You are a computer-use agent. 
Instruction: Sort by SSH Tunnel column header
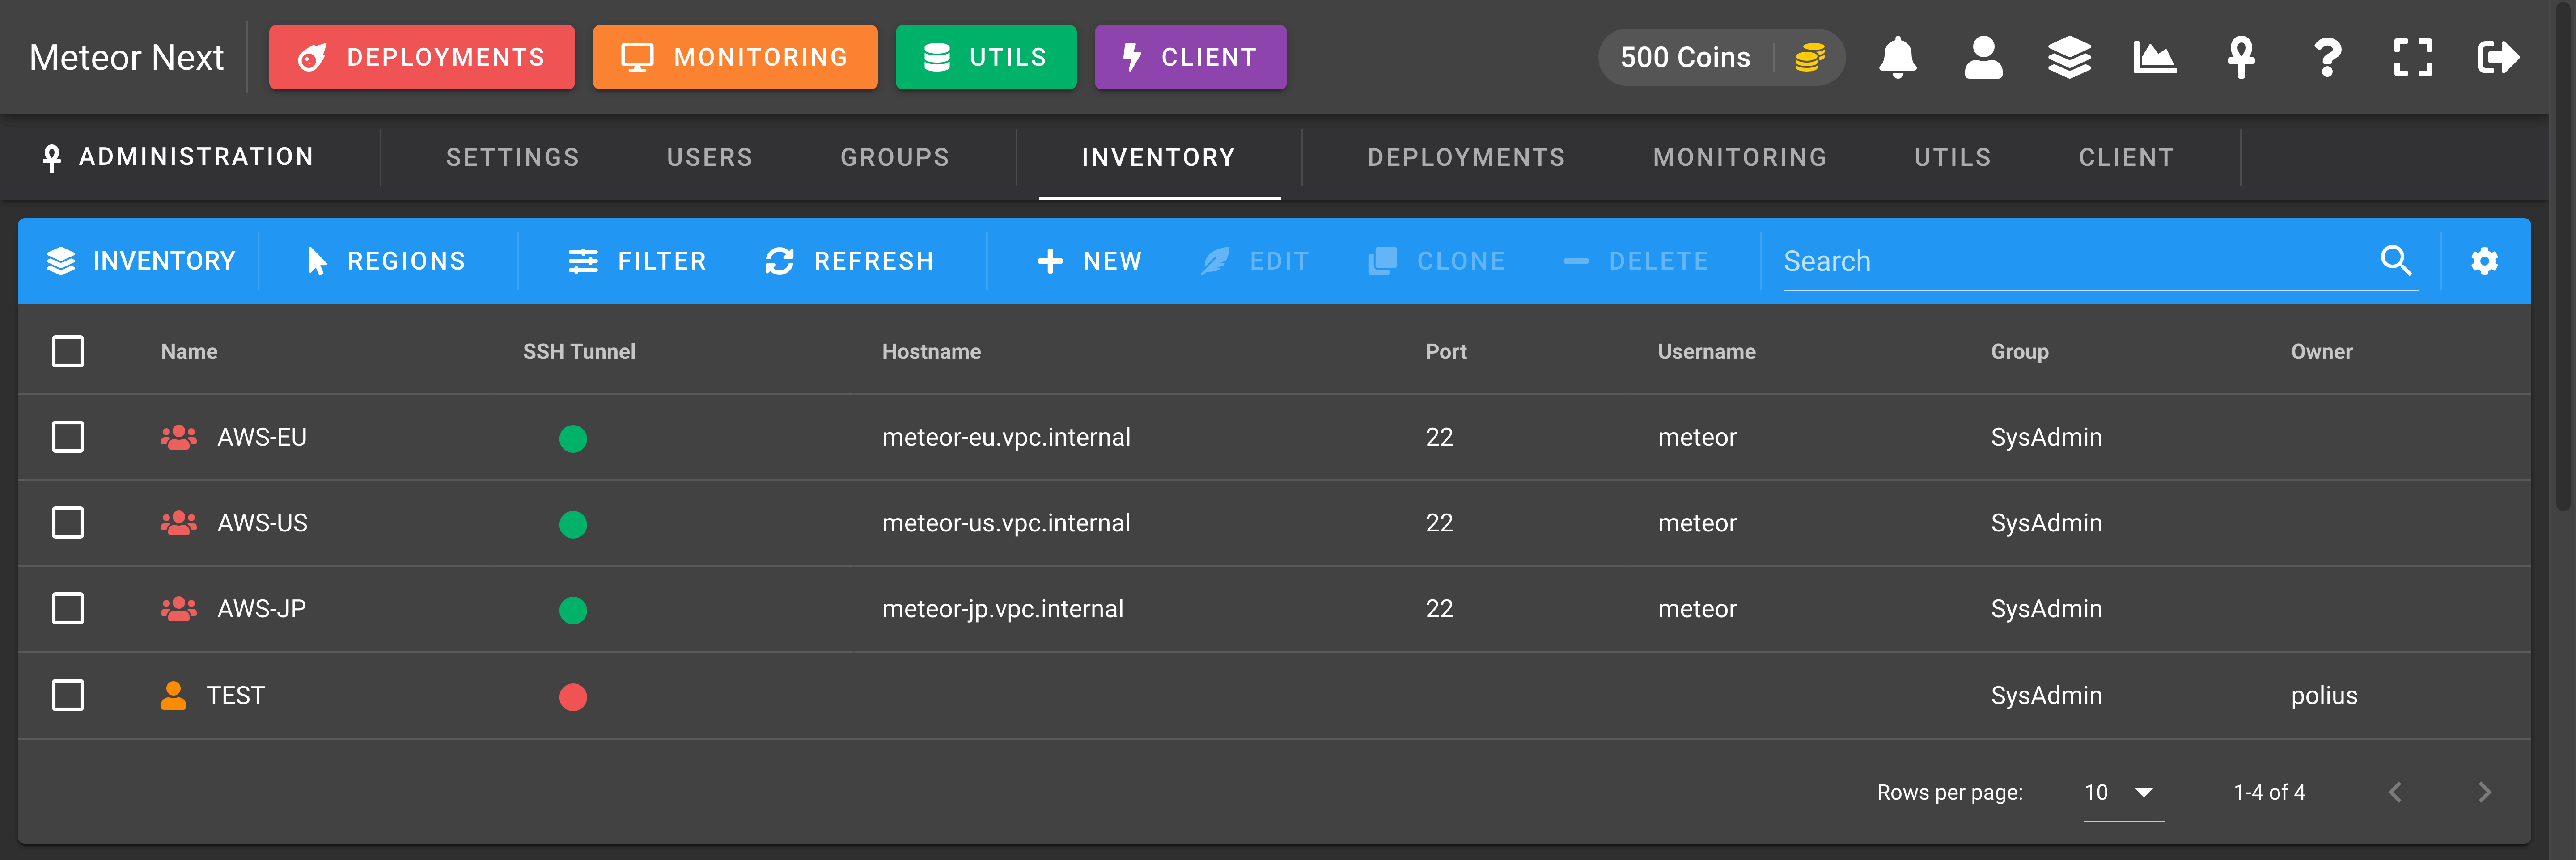pos(579,352)
